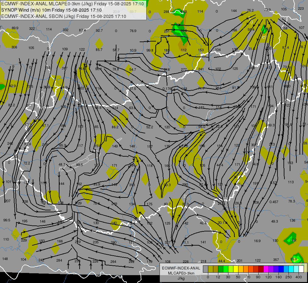
Task: Click the map value '55.8' on the green patch
Action: [x=294, y=259]
